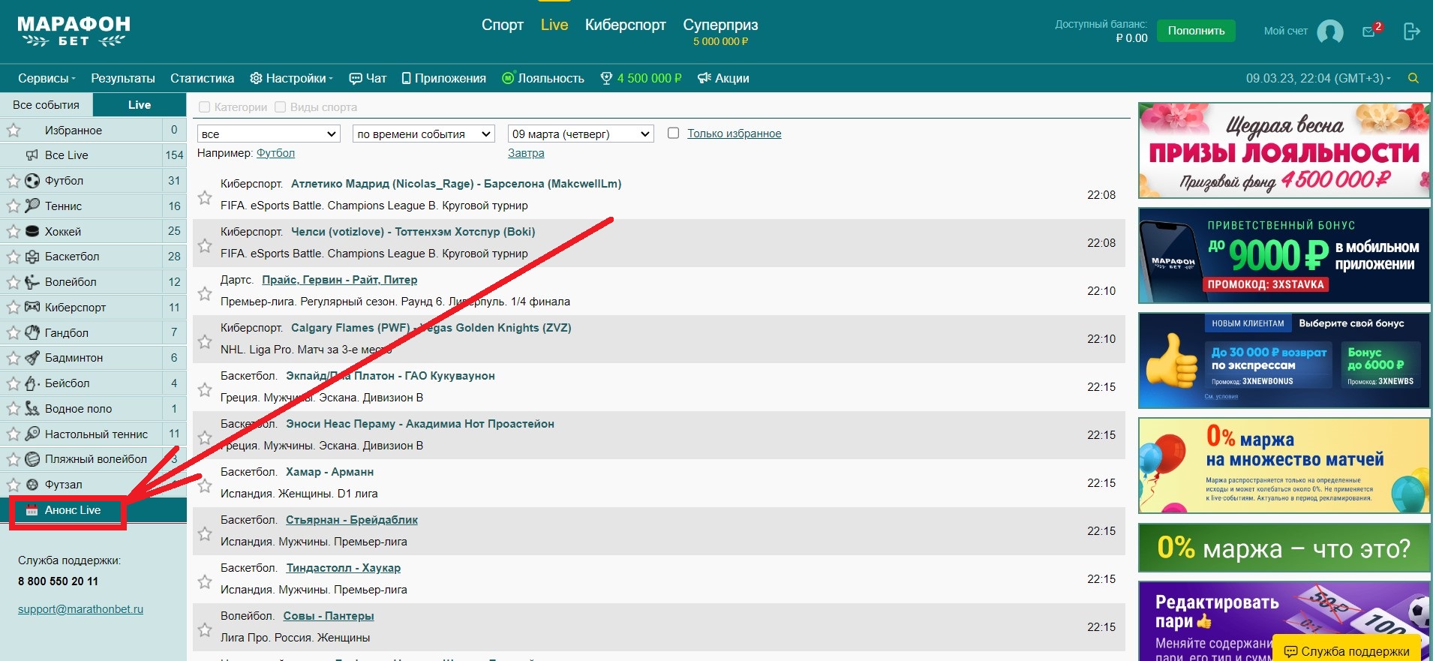Click the badminton shuttlecock icon
This screenshot has height=661, width=1433.
pos(32,358)
